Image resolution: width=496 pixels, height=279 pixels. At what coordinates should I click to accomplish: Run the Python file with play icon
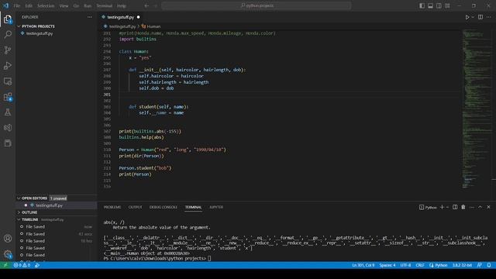(x=467, y=17)
